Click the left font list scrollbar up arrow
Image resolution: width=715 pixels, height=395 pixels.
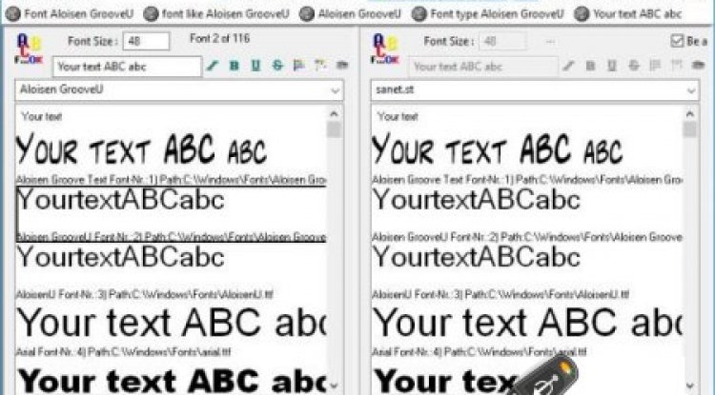pos(334,114)
